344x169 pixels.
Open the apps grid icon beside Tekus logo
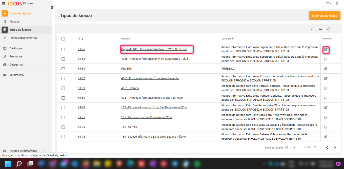coord(4,3)
